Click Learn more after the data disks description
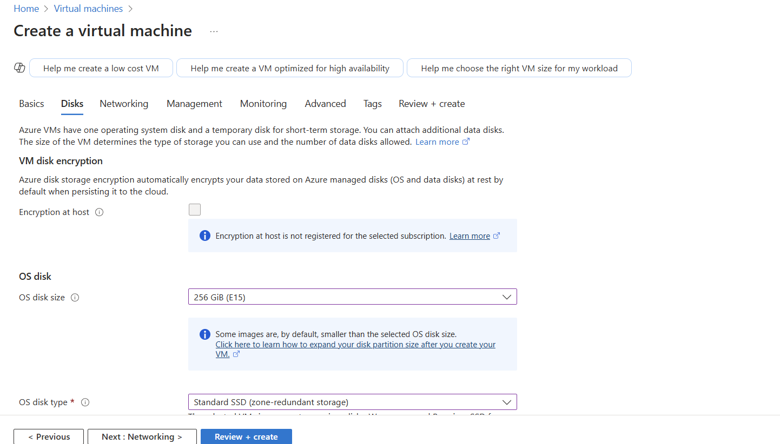This screenshot has height=444, width=780. 437,142
